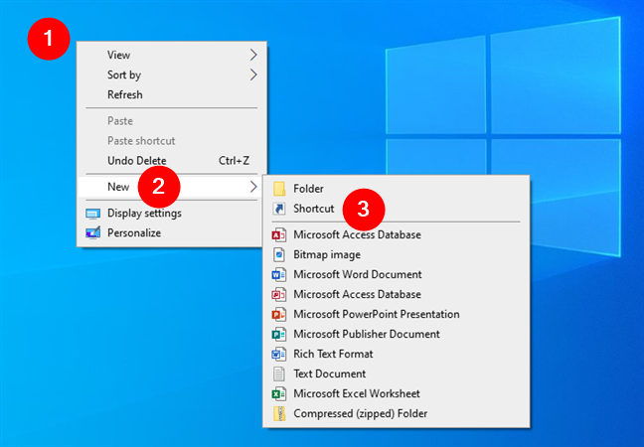Click the Shortcut arrow icon in the submenu

click(x=279, y=209)
